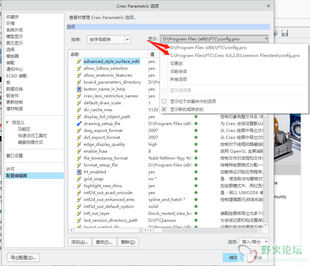Open the 配置编辑器 category
Image resolution: width=310 pixels, height=266 pixels.
pos(34,175)
